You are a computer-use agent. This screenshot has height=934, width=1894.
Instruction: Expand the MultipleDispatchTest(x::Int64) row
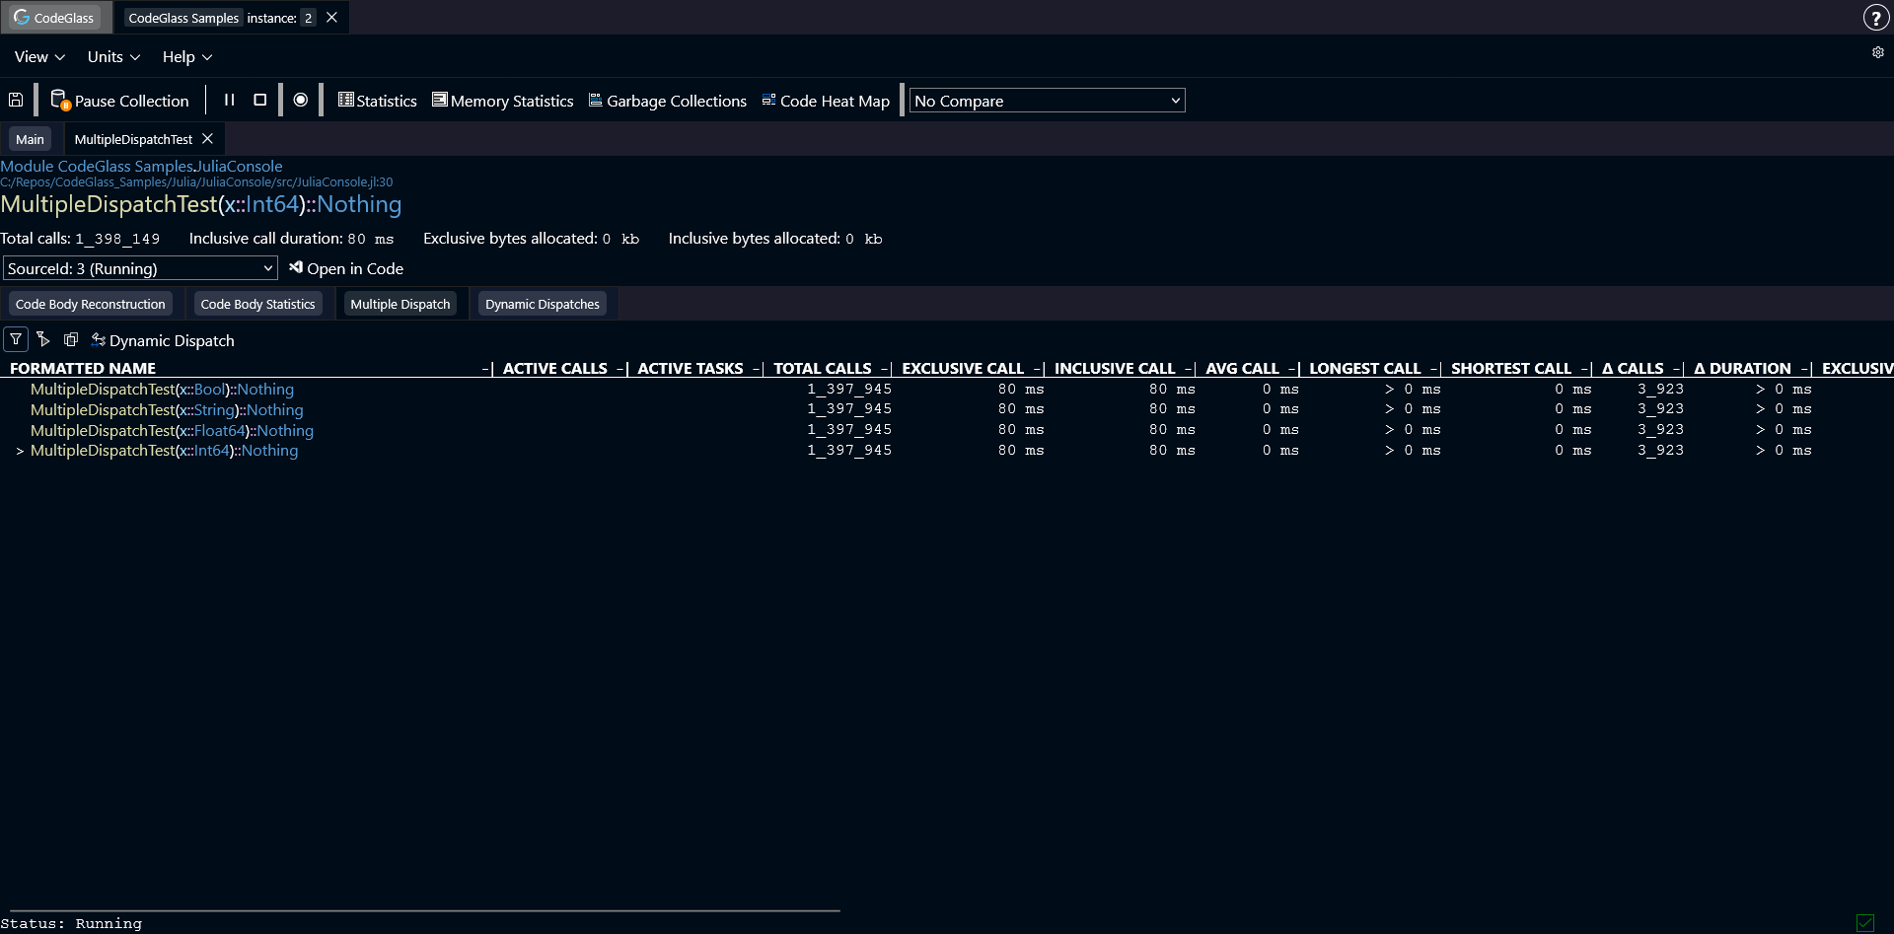pos(20,452)
